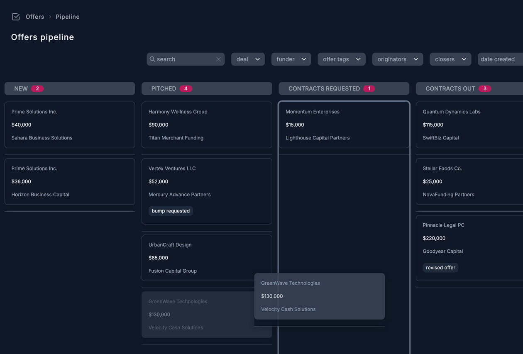Open the offer tags dropdown
The height and width of the screenshot is (354, 523).
(x=341, y=59)
